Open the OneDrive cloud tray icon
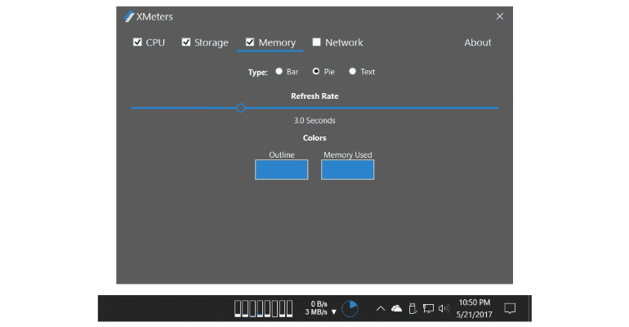The height and width of the screenshot is (327, 629). point(396,308)
